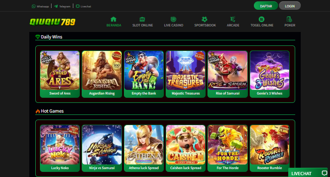Click the QIUQIU789 logo

52,22
